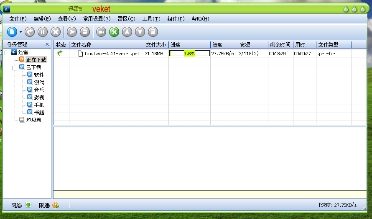Click the 网络: label in status bar
Screen dimensions: 372x219
pos(17,205)
